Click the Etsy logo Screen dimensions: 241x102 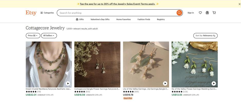point(31,13)
